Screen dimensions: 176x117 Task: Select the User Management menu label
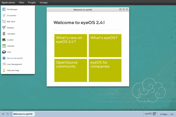14,64
